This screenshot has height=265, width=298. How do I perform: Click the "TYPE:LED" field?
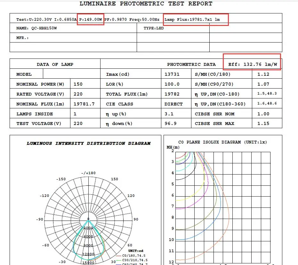pos(154,28)
